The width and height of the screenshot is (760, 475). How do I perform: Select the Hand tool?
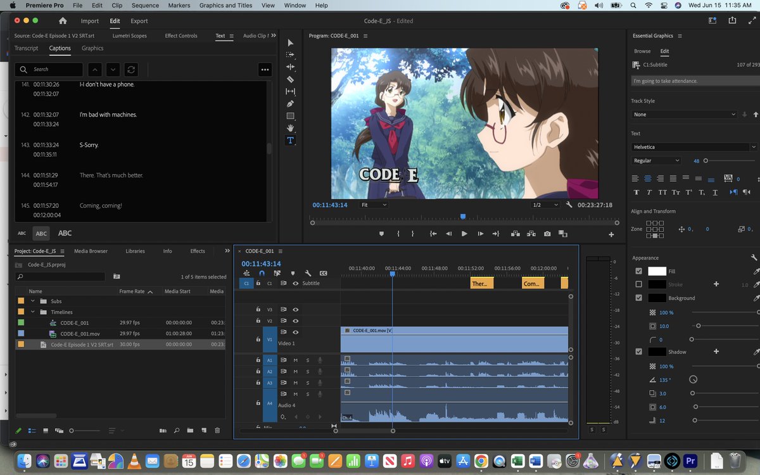(290, 128)
